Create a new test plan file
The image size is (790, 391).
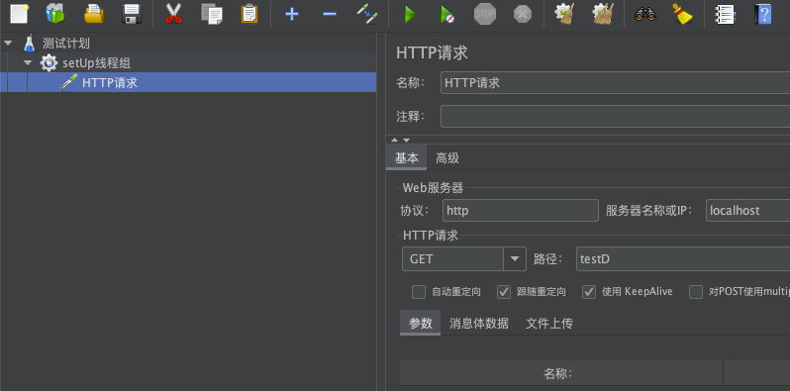[x=19, y=14]
